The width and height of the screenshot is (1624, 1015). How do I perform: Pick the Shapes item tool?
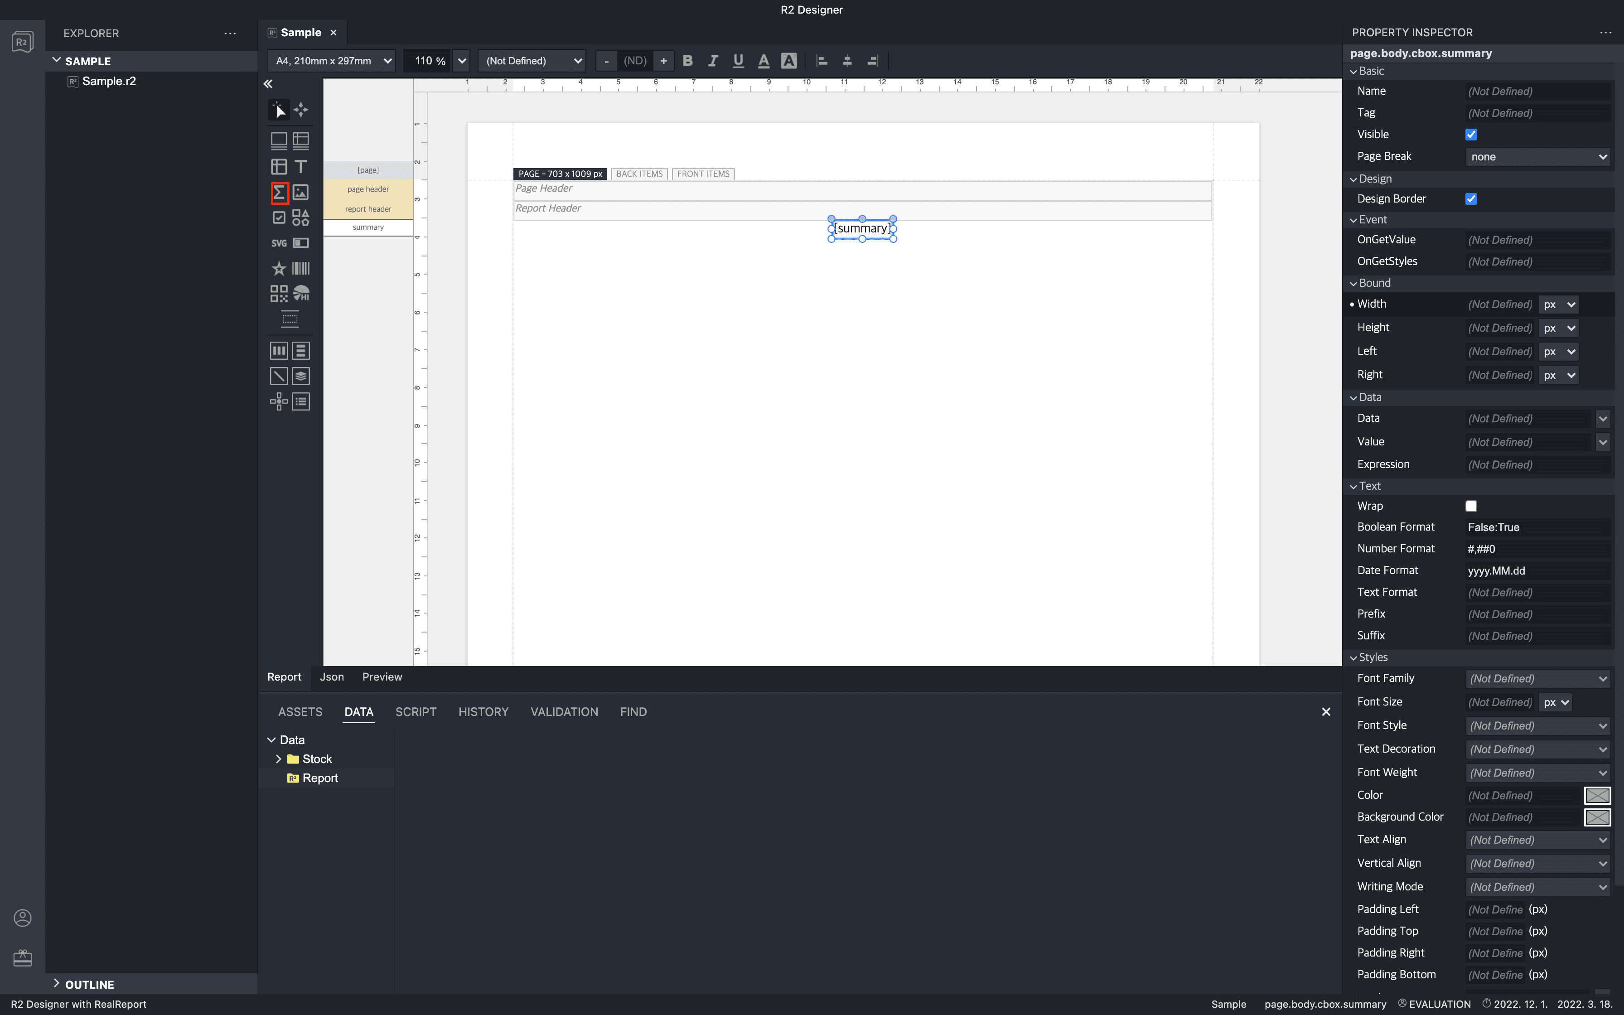(300, 217)
